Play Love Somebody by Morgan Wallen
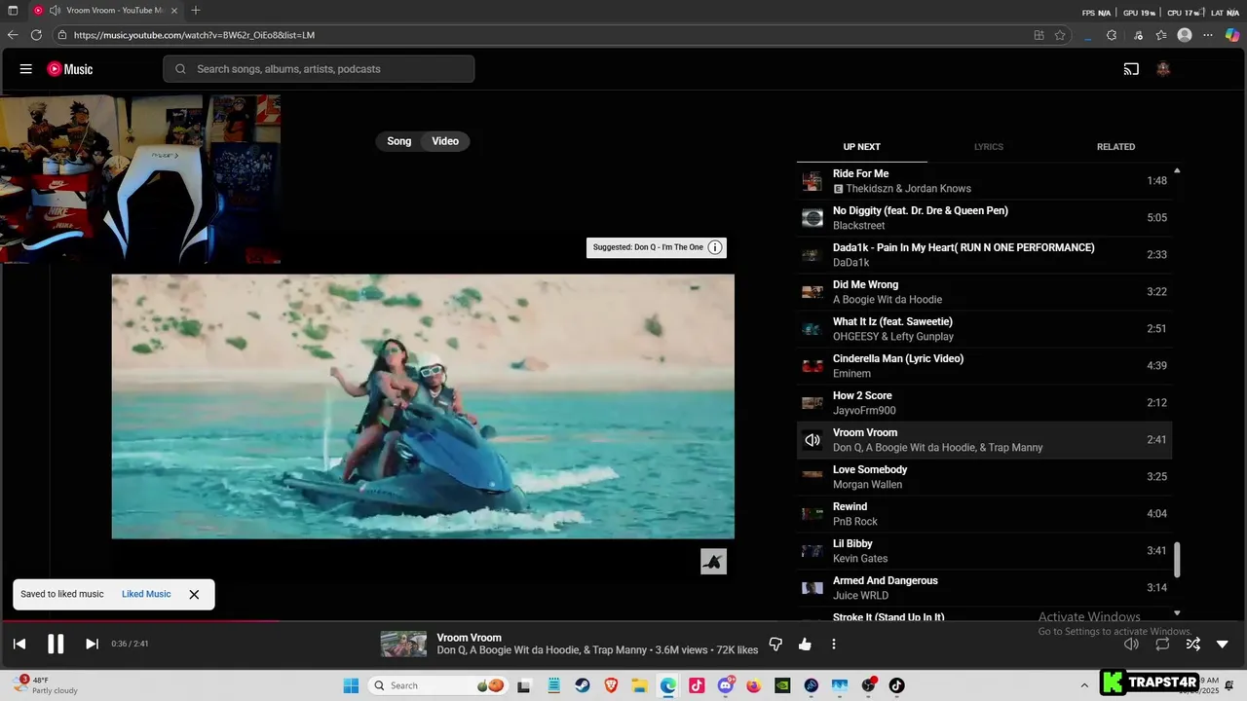 point(984,477)
